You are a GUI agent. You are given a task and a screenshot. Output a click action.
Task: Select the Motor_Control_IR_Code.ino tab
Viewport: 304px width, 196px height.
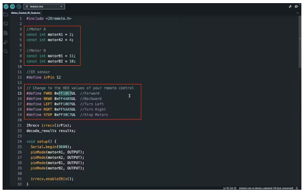(26, 13)
